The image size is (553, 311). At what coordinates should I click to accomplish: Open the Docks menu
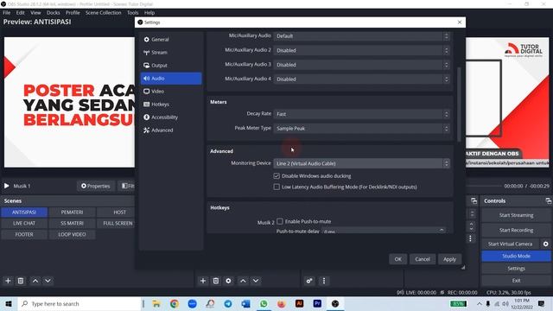click(x=54, y=13)
